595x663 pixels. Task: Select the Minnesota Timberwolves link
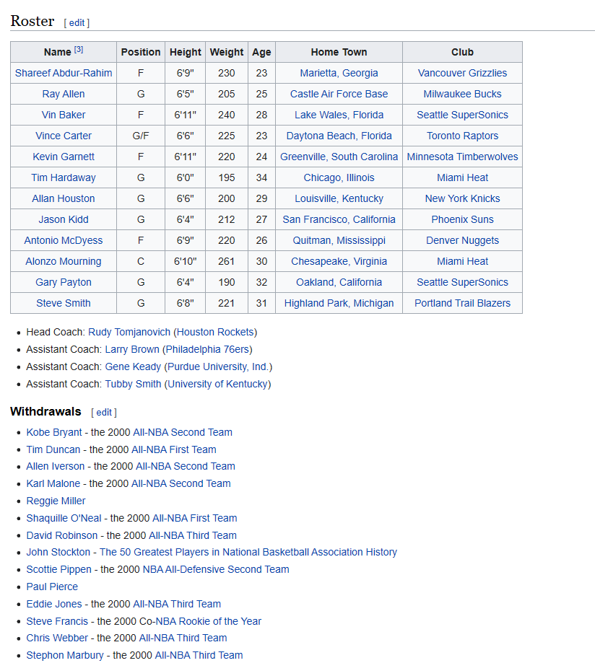click(x=462, y=157)
